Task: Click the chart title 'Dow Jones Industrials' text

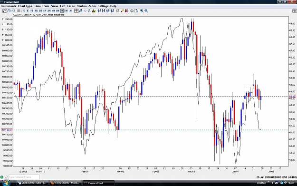Action: (x=53, y=15)
